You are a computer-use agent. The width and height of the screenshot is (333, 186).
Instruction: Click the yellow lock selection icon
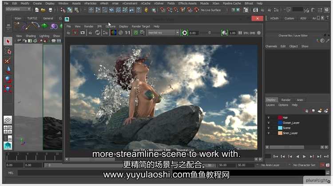coord(146,10)
